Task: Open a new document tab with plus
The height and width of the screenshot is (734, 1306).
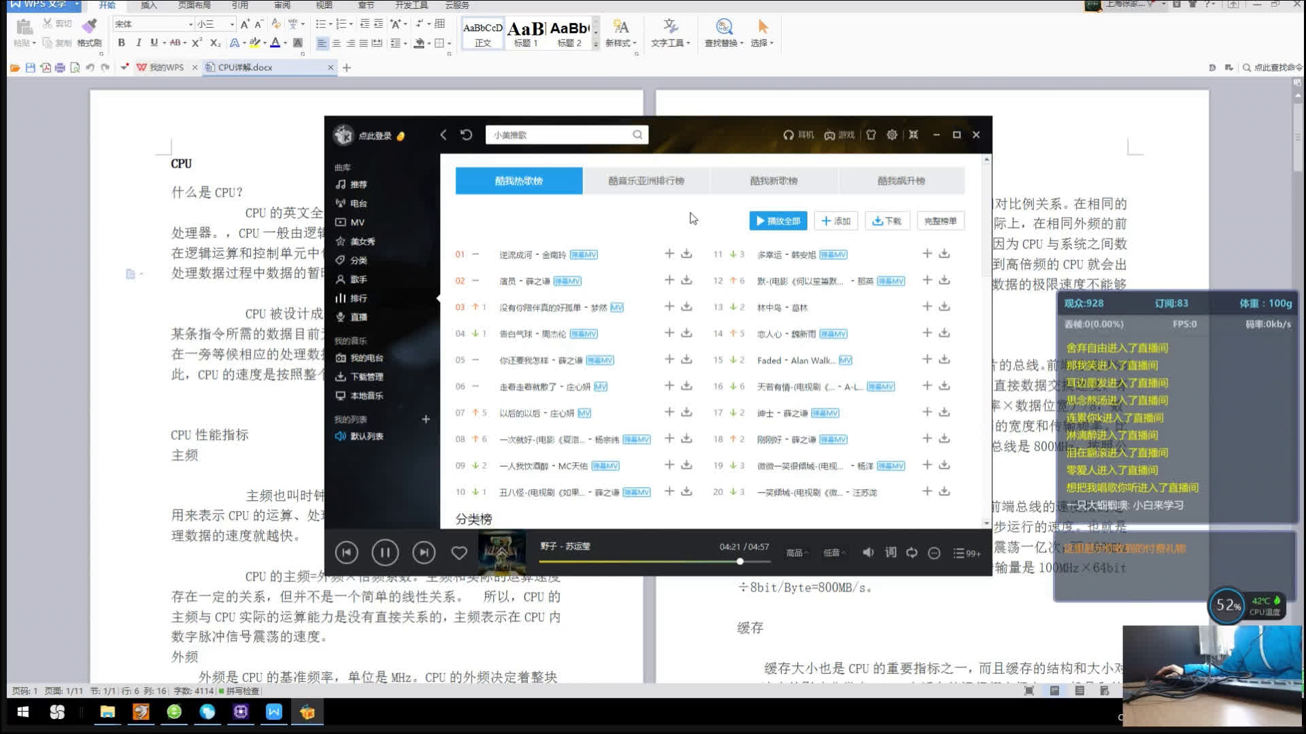Action: (x=347, y=67)
